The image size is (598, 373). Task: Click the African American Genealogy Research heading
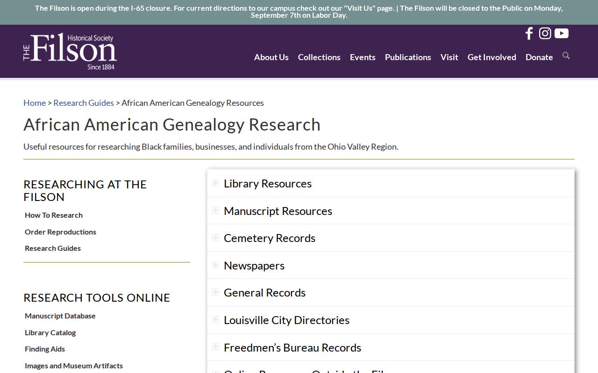click(x=172, y=124)
